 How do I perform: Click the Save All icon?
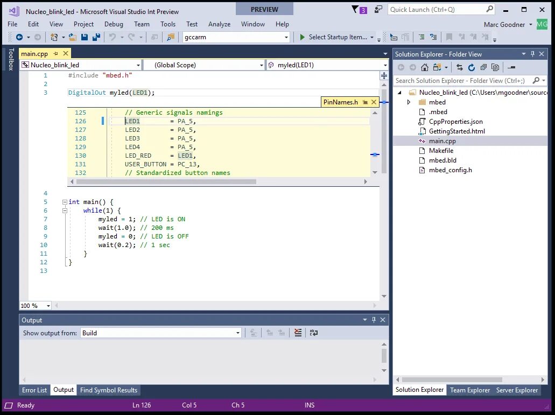(96, 37)
